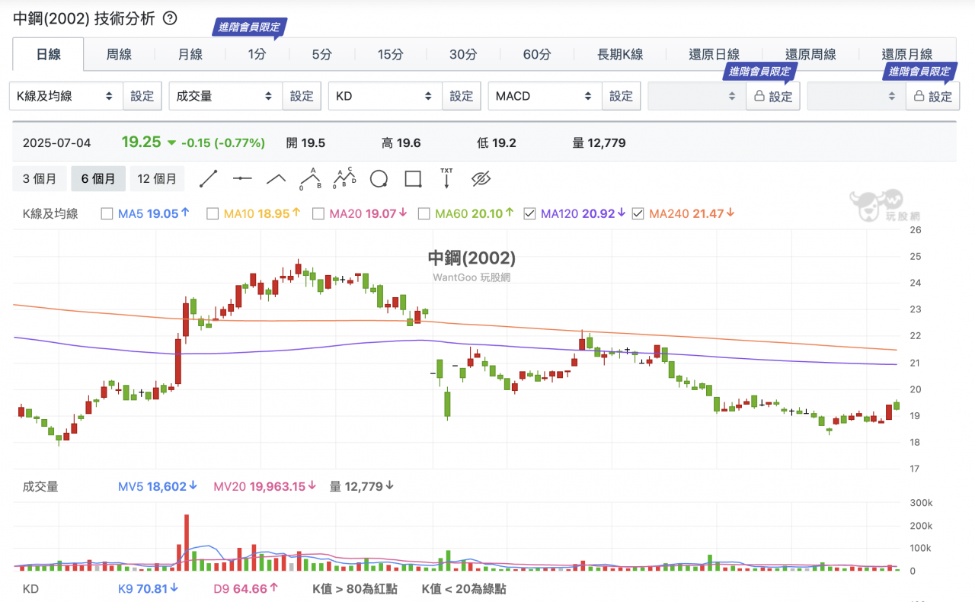
Task: Click the 進階會員限定 badge above 1分
Action: [250, 27]
